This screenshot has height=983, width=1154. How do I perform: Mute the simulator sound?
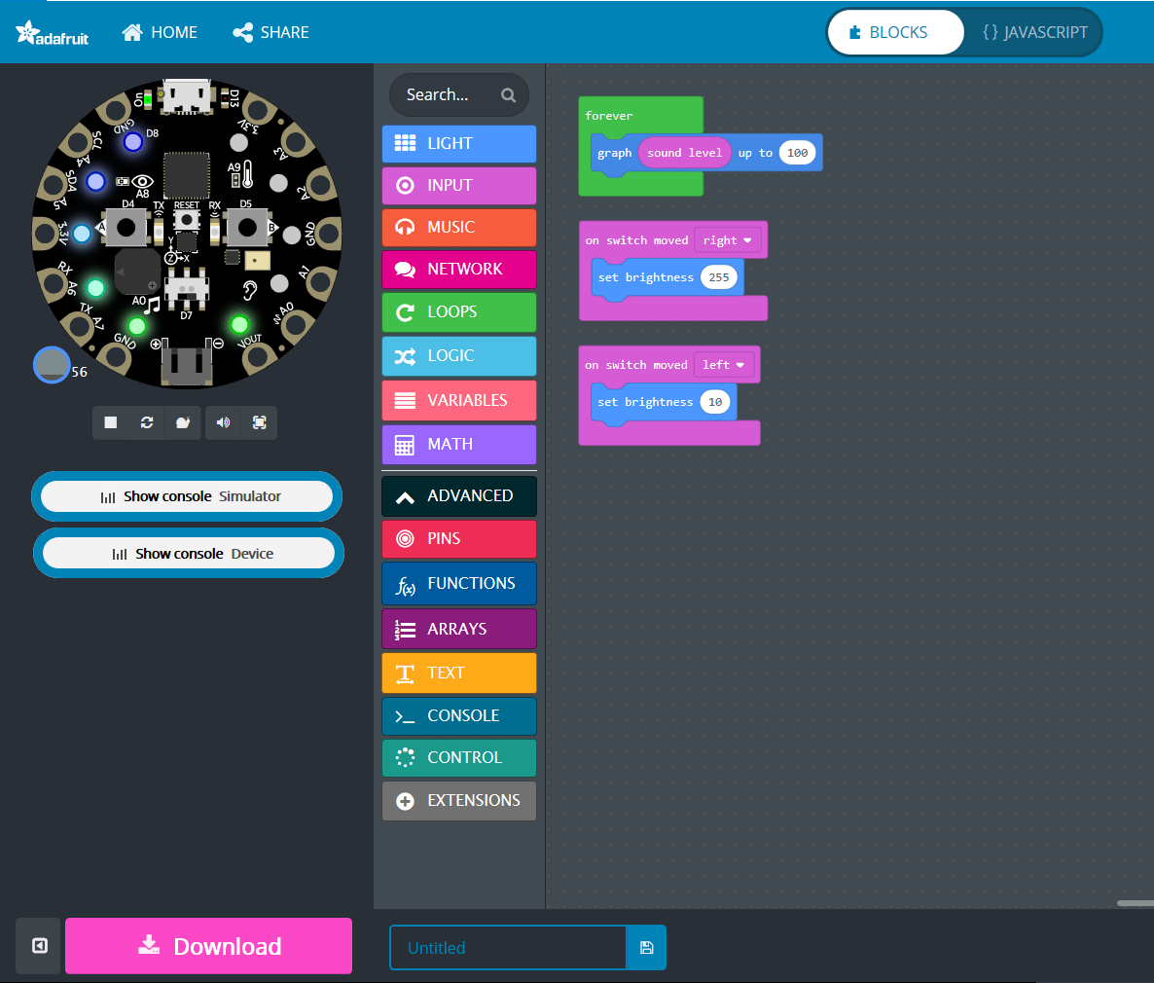[x=223, y=422]
